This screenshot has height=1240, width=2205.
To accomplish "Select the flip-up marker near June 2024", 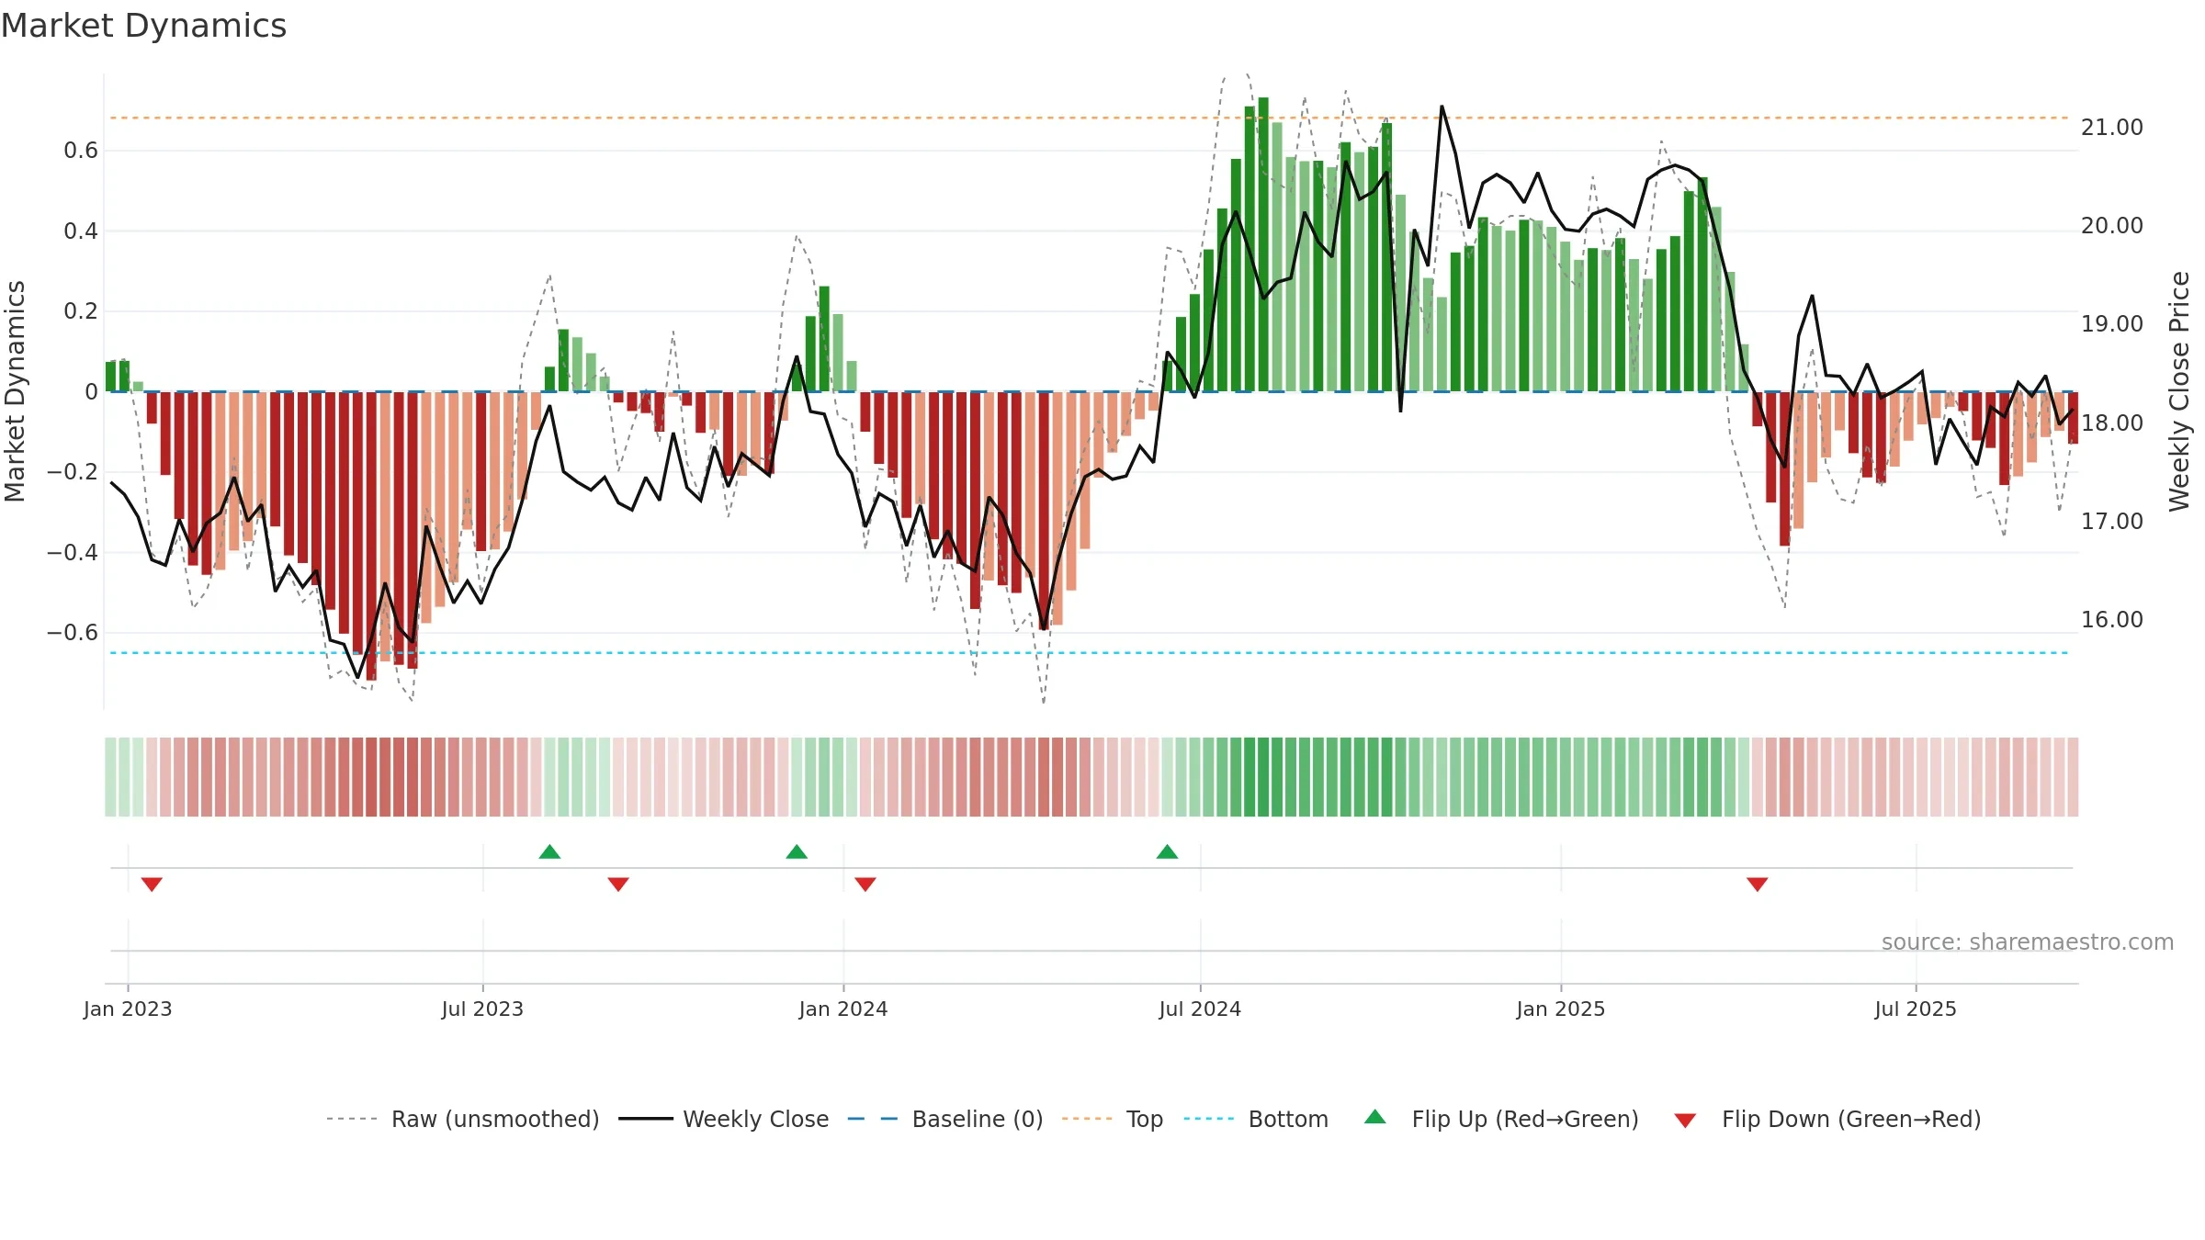I will [x=1167, y=851].
